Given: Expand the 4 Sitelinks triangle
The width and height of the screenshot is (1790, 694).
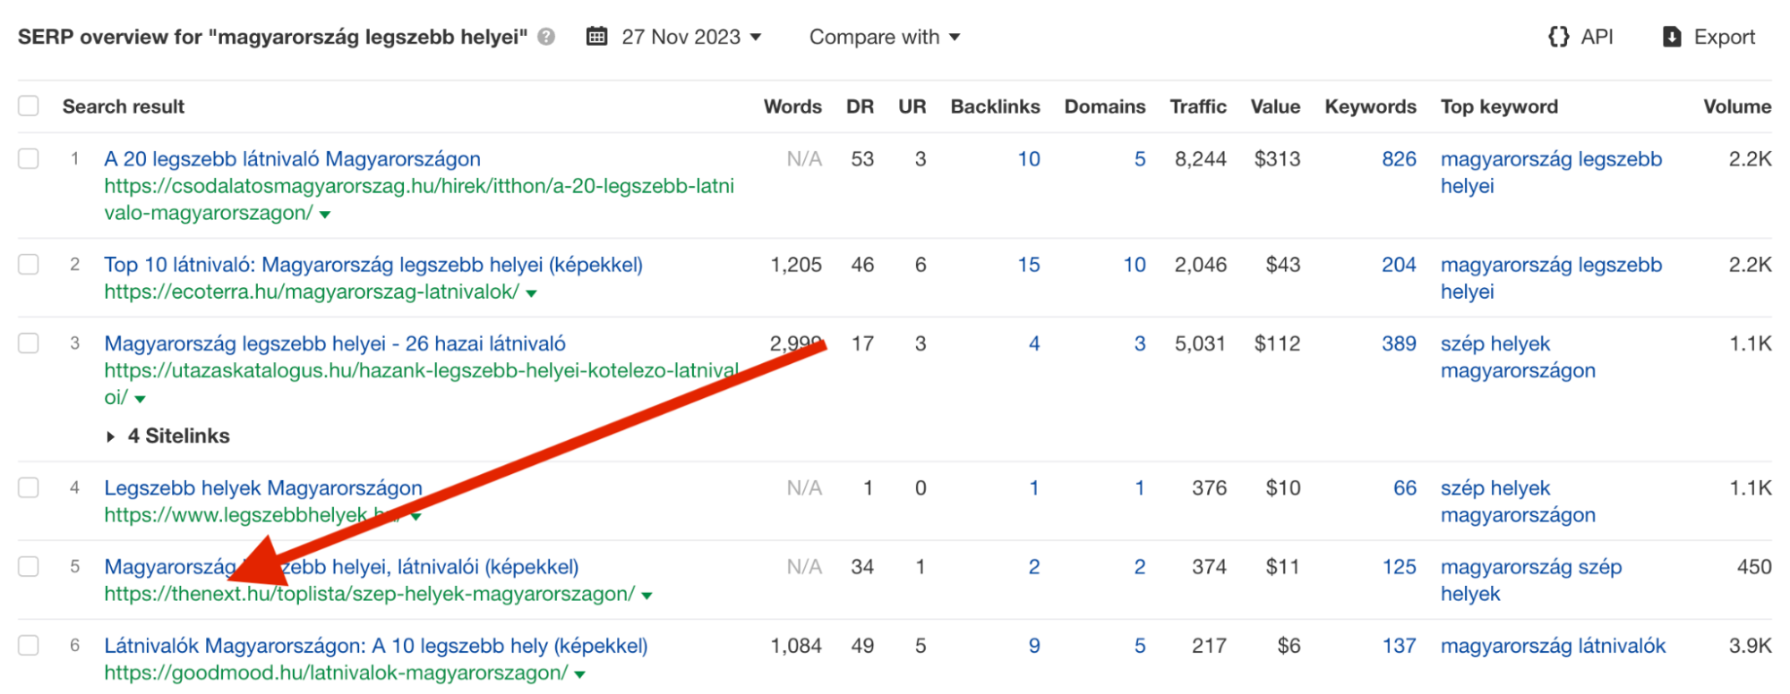Looking at the screenshot, I should (110, 436).
